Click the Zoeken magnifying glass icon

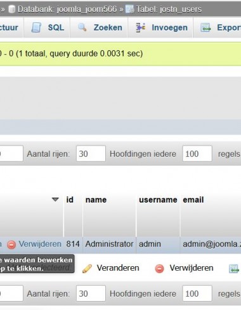pyautogui.click(x=82, y=27)
